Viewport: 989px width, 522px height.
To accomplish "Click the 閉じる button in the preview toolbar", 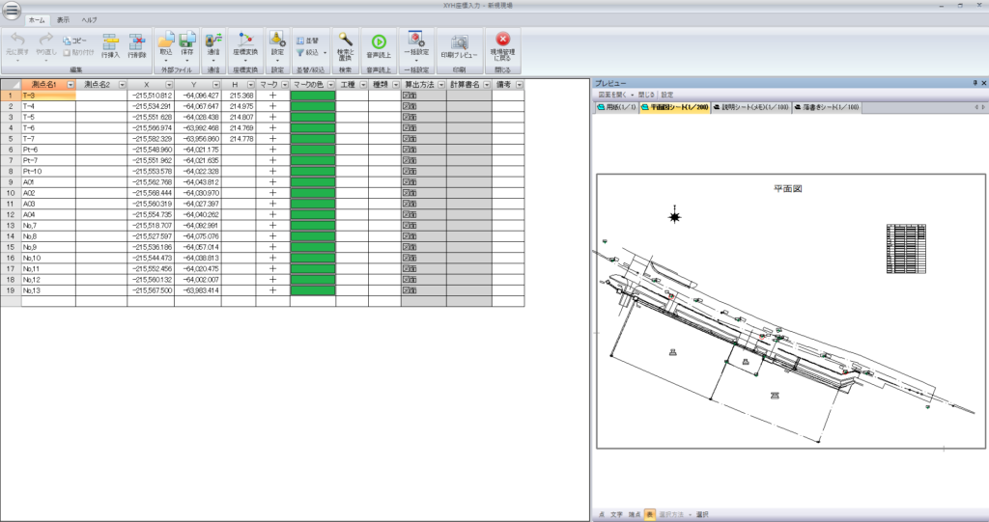I will [x=646, y=96].
